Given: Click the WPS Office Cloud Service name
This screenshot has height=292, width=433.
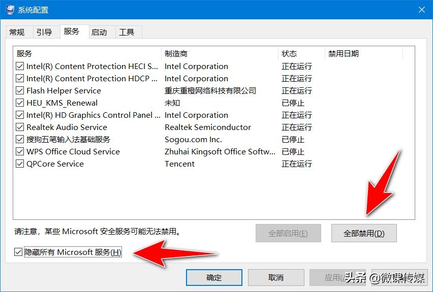Looking at the screenshot, I should click(73, 151).
